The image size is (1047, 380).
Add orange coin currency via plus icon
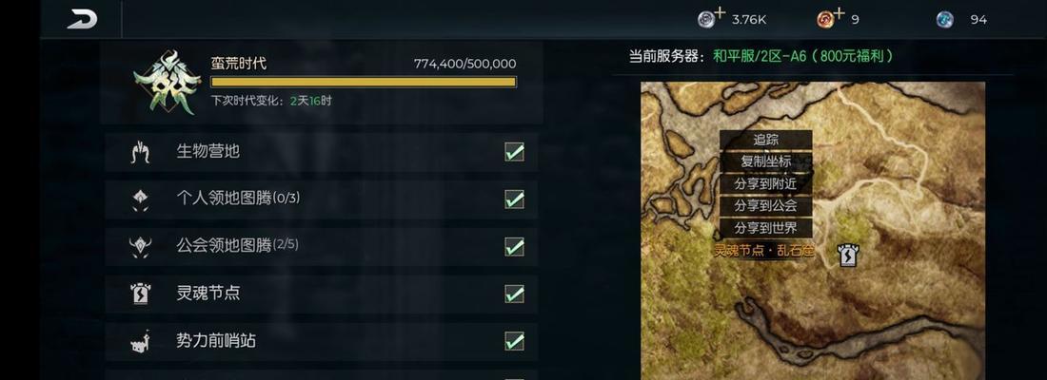click(840, 12)
